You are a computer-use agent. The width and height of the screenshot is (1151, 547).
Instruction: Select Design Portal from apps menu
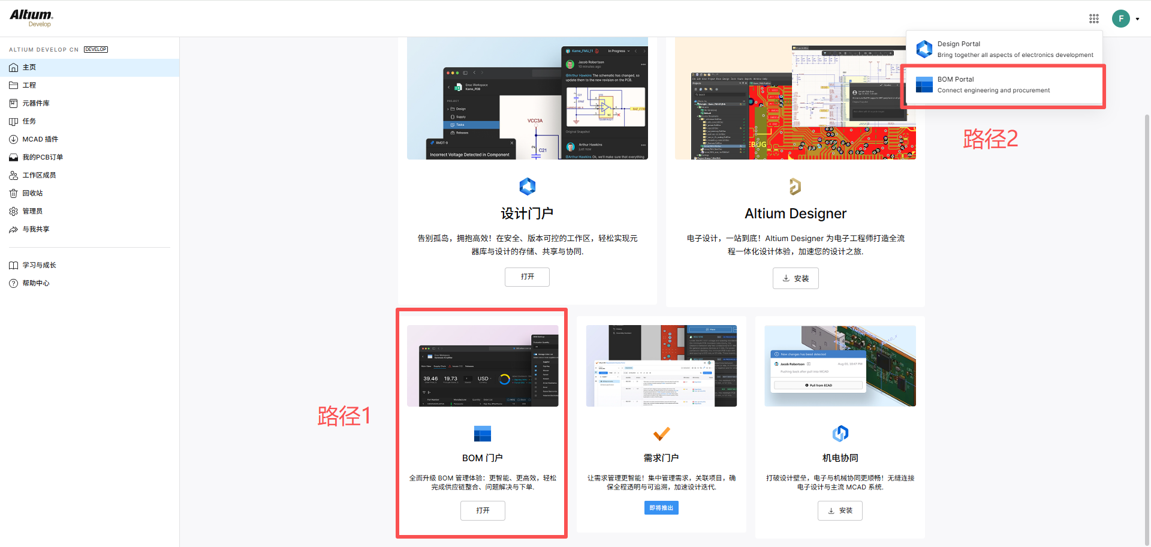click(1005, 49)
